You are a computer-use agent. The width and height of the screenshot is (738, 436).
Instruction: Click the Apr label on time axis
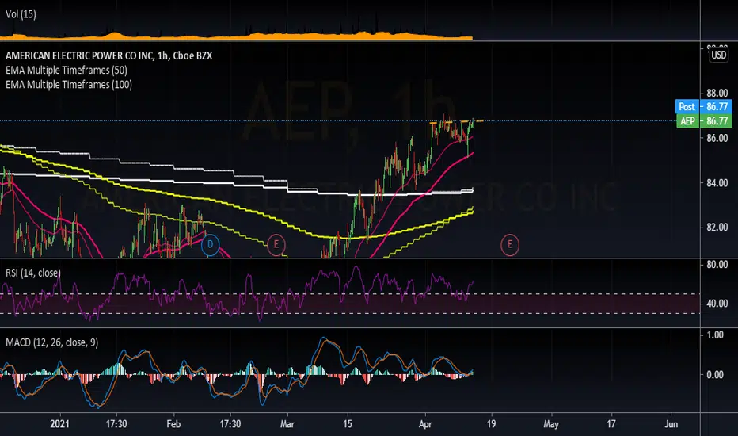425,424
